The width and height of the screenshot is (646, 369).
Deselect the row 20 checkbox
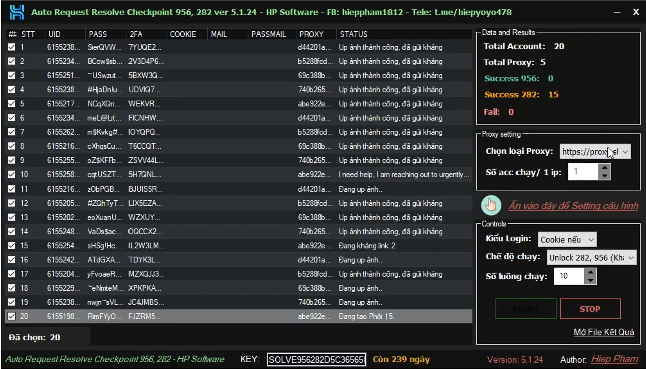point(12,316)
